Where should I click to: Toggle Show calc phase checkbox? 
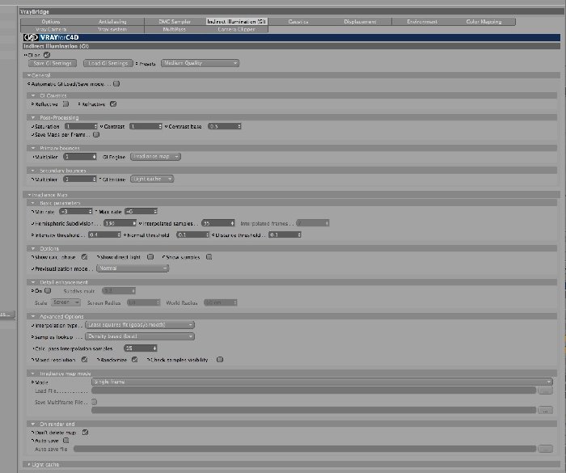[x=84, y=257]
